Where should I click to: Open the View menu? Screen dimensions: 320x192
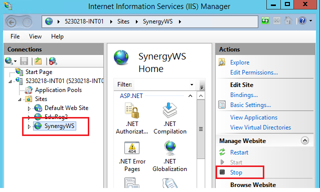[x=35, y=36]
